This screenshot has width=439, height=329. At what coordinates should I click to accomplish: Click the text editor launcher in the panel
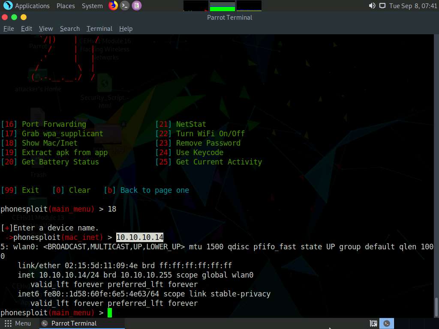pos(137,6)
